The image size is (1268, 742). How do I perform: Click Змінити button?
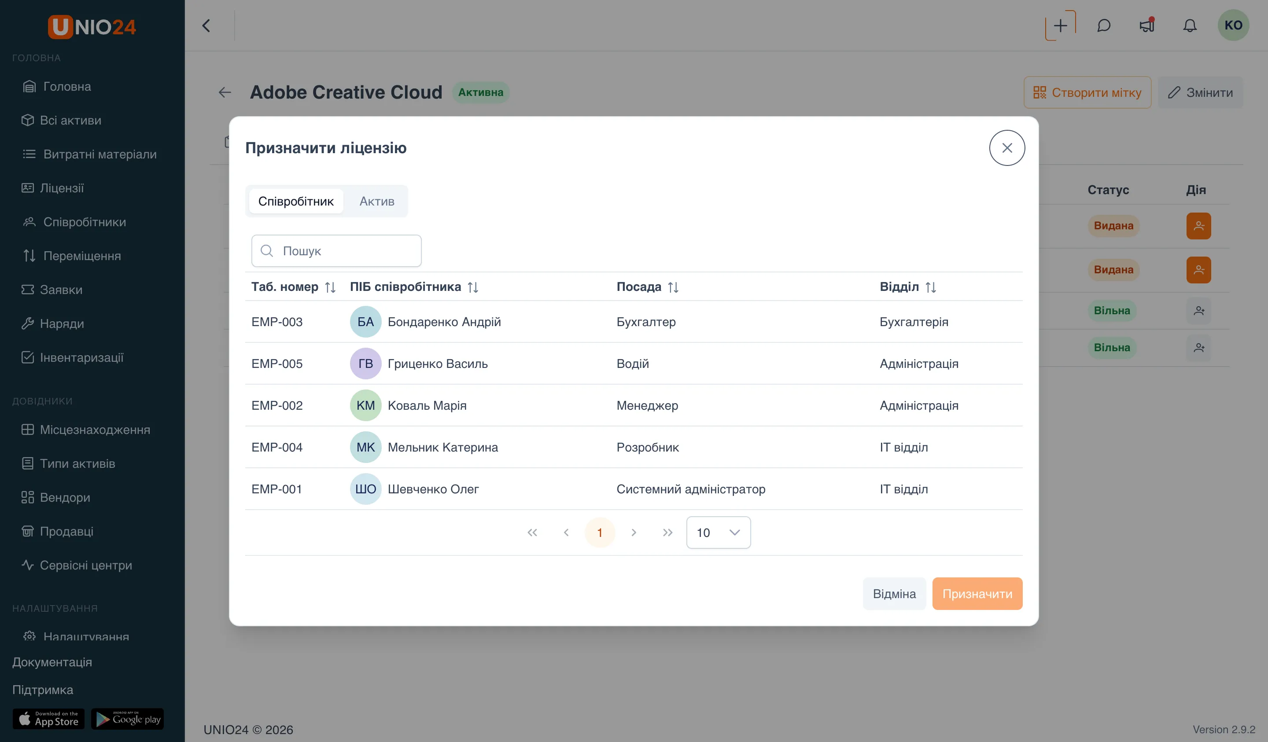click(1200, 92)
